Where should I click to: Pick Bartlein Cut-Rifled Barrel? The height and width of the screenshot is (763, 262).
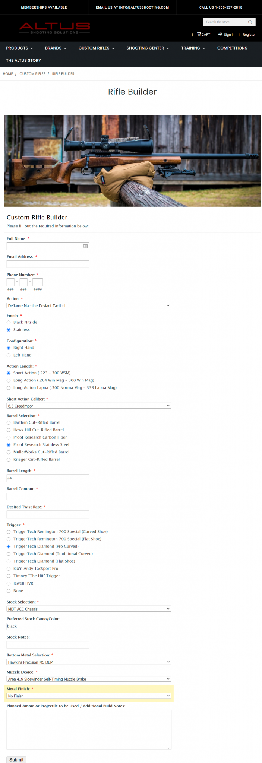tap(9, 423)
